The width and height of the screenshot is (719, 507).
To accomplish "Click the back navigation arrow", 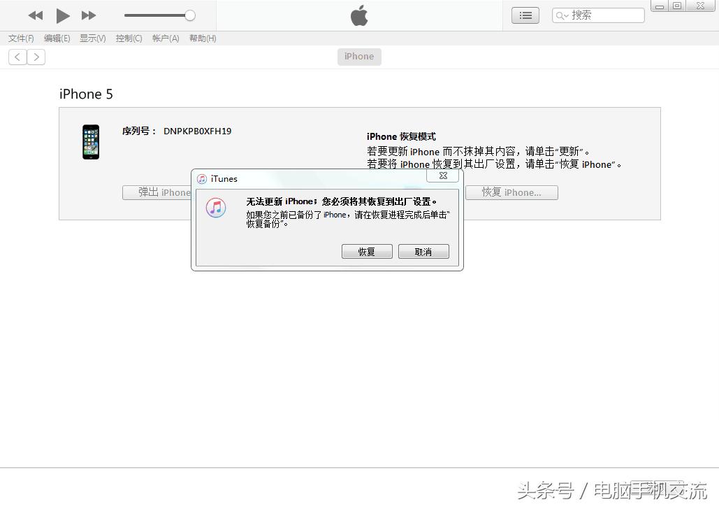I will tap(17, 57).
